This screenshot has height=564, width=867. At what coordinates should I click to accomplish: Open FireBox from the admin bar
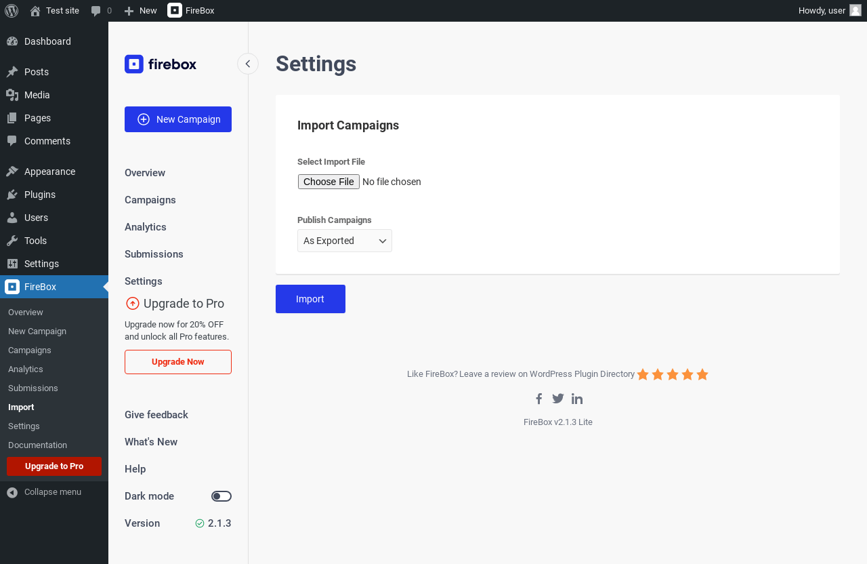191,11
